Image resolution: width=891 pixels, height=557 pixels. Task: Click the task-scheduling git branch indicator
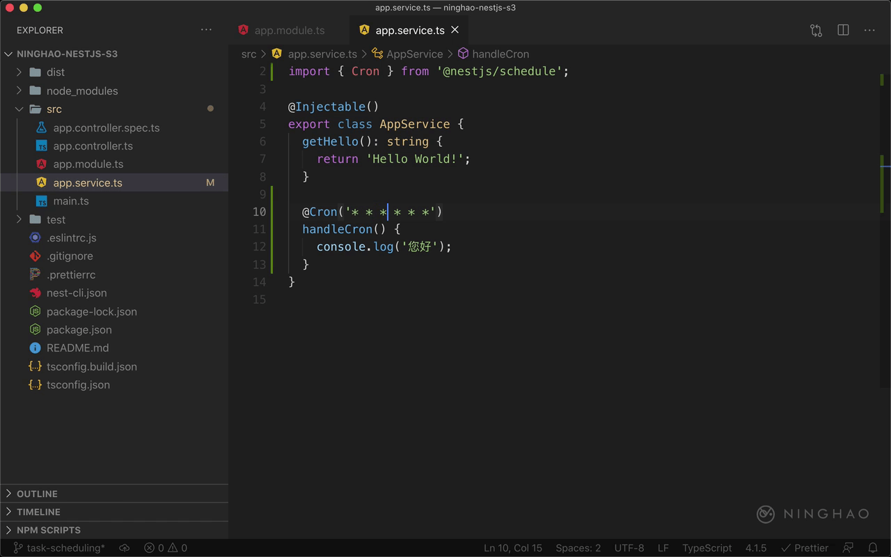(59, 548)
